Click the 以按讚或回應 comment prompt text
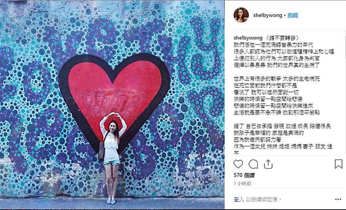 262,199
